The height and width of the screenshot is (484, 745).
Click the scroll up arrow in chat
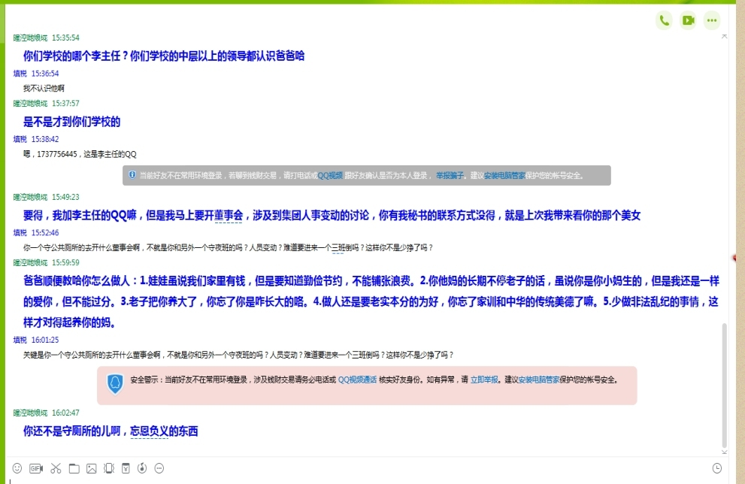725,36
